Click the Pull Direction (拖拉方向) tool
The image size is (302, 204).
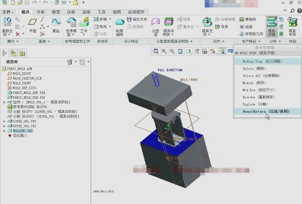tap(137, 19)
